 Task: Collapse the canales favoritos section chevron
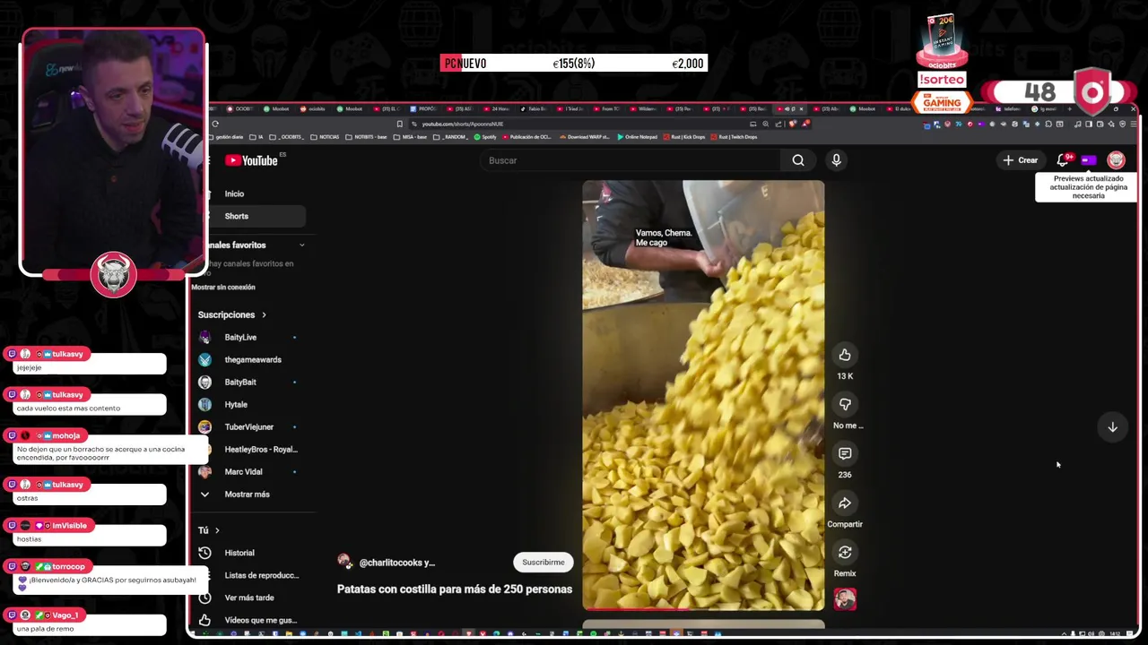point(301,245)
